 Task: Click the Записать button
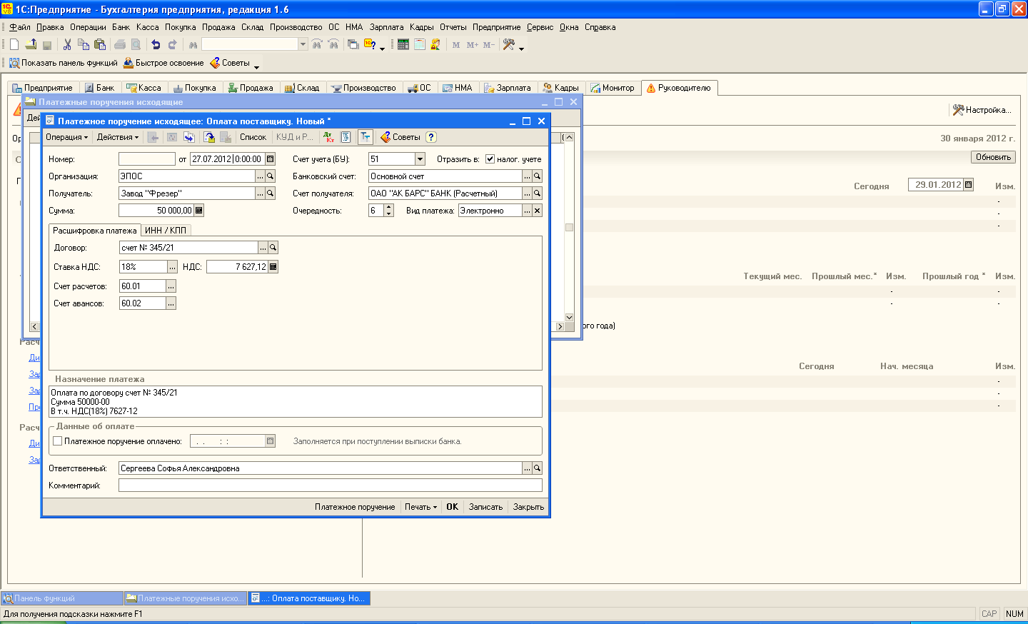tap(485, 507)
